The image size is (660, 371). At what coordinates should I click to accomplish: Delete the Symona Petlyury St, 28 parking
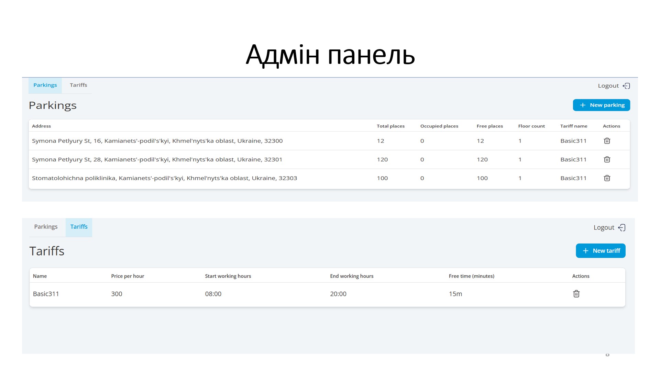click(607, 159)
